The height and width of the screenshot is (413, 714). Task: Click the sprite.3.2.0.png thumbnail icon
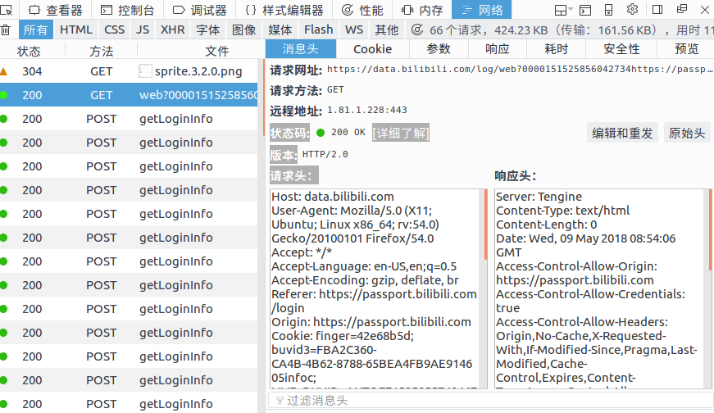(x=145, y=71)
